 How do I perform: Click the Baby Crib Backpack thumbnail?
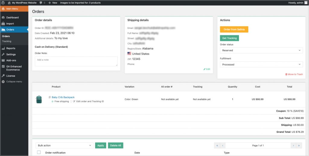click(x=39, y=99)
